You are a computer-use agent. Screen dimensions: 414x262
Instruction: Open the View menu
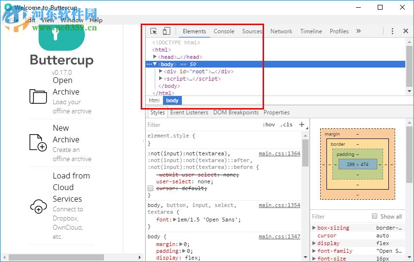click(x=48, y=20)
